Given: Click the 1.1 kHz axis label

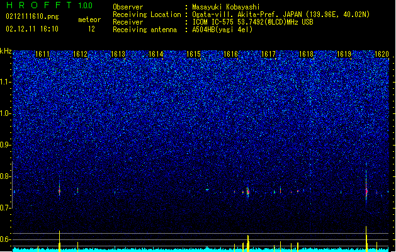Looking at the screenshot, I should [x=6, y=83].
